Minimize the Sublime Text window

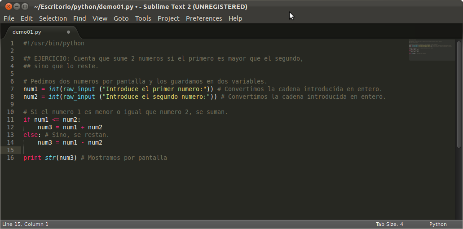pyautogui.click(x=17, y=6)
